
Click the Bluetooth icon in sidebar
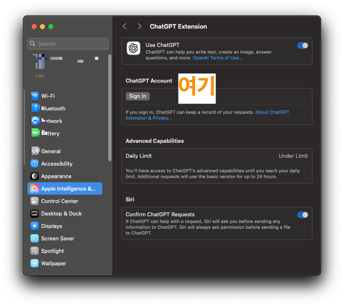pos(35,108)
